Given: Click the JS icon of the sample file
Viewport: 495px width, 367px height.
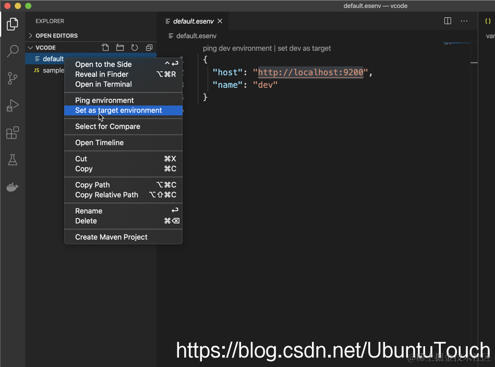Looking at the screenshot, I should click(37, 70).
